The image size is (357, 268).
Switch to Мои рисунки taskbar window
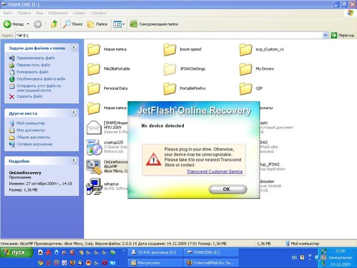tap(155, 263)
